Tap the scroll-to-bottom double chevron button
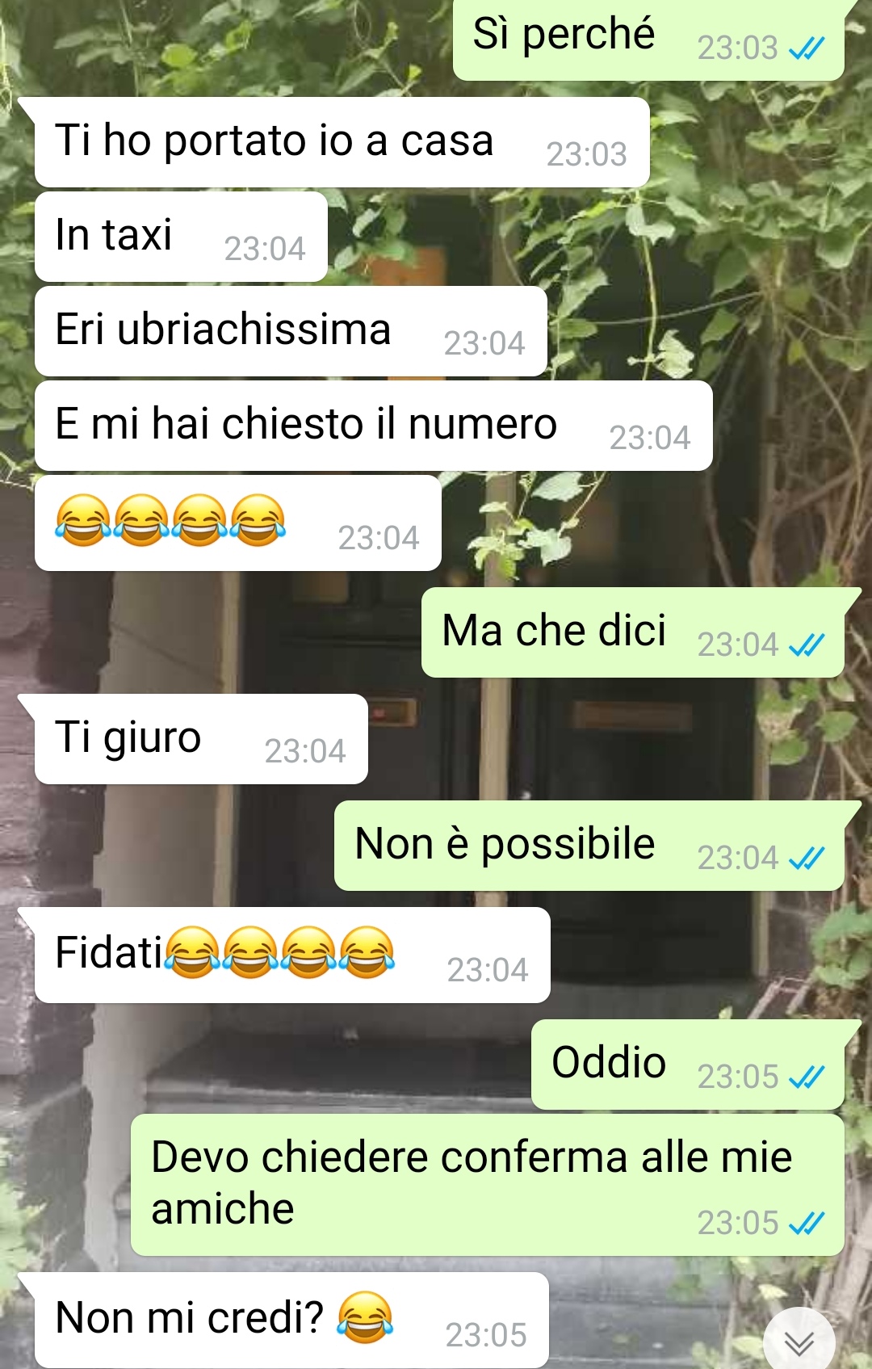Viewport: 872px width, 1369px height. pyautogui.click(x=799, y=1342)
